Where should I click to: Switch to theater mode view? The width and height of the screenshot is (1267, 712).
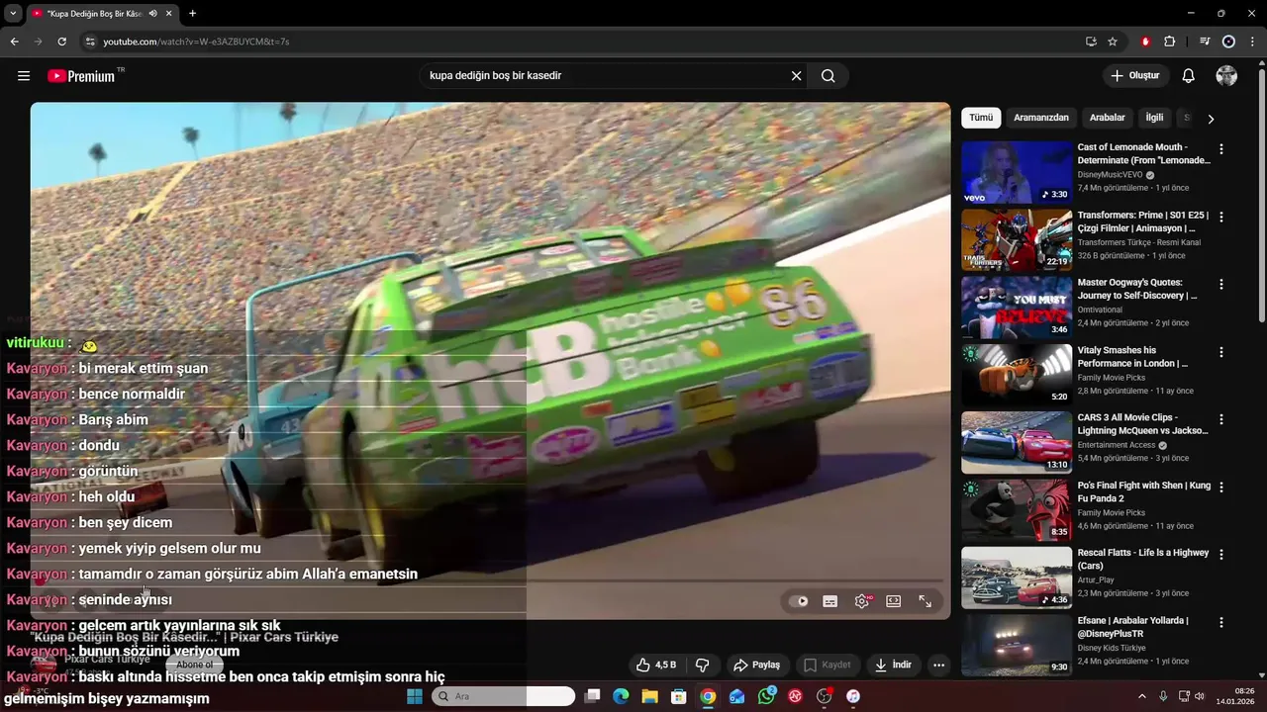(x=894, y=601)
